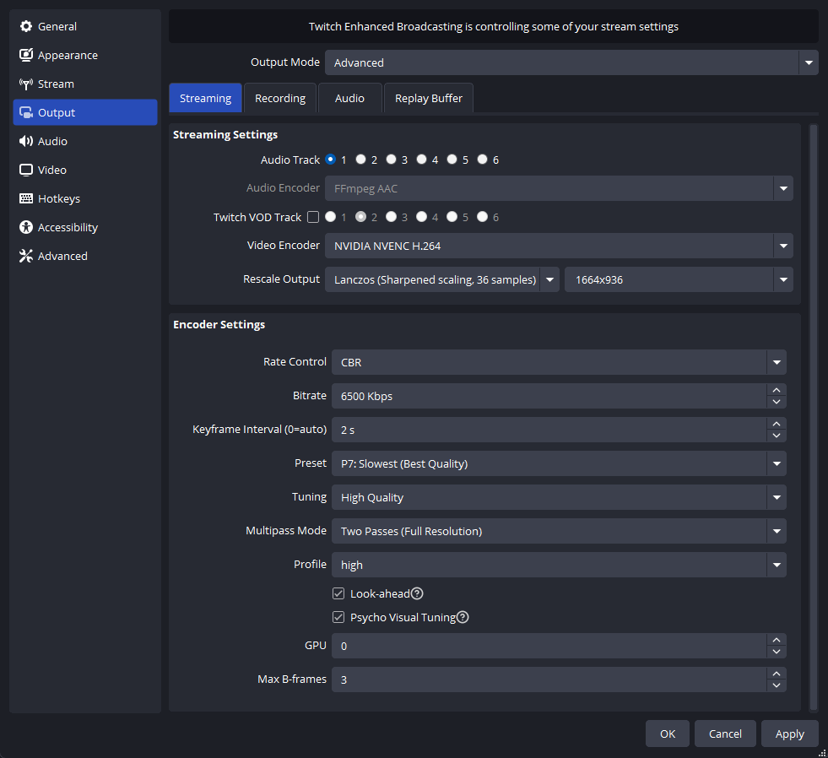
Task: Select Audio Track 3 radio button
Action: pyautogui.click(x=392, y=160)
